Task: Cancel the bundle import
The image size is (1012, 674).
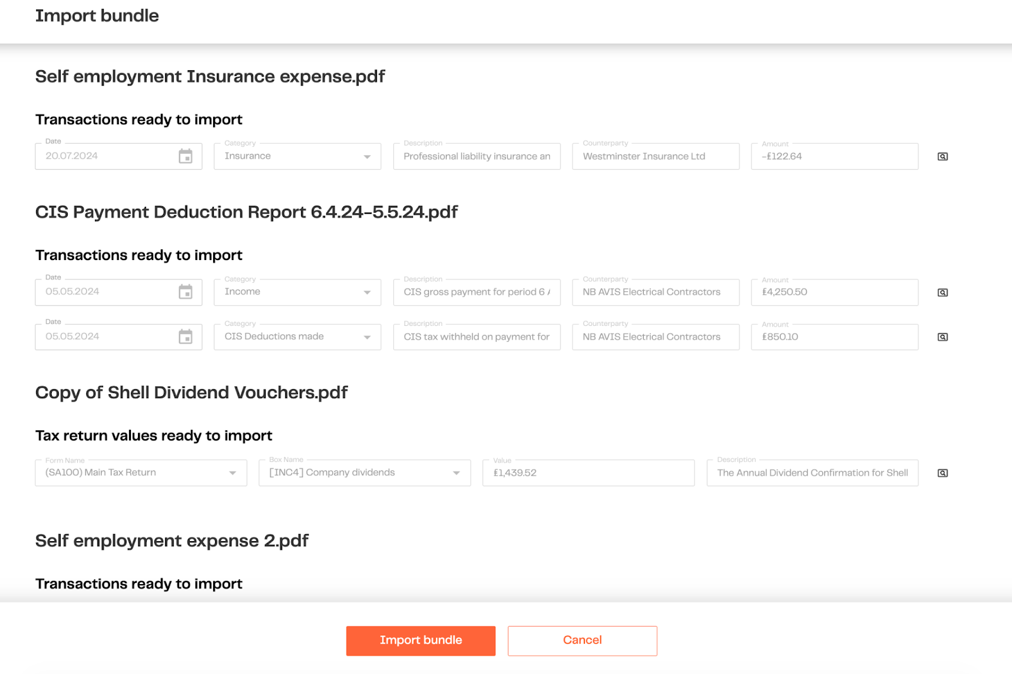Action: click(582, 640)
